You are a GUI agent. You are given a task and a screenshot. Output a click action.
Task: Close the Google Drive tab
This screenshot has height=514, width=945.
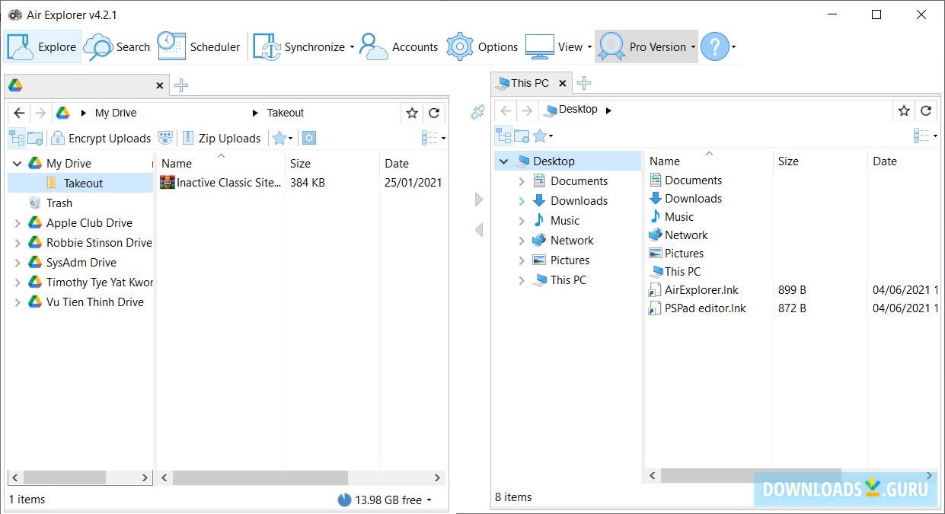coord(159,85)
